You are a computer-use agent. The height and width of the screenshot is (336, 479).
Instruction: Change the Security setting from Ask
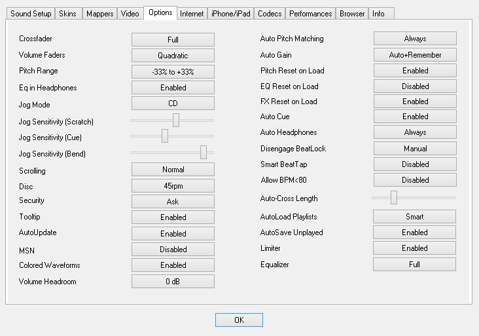pos(173,202)
